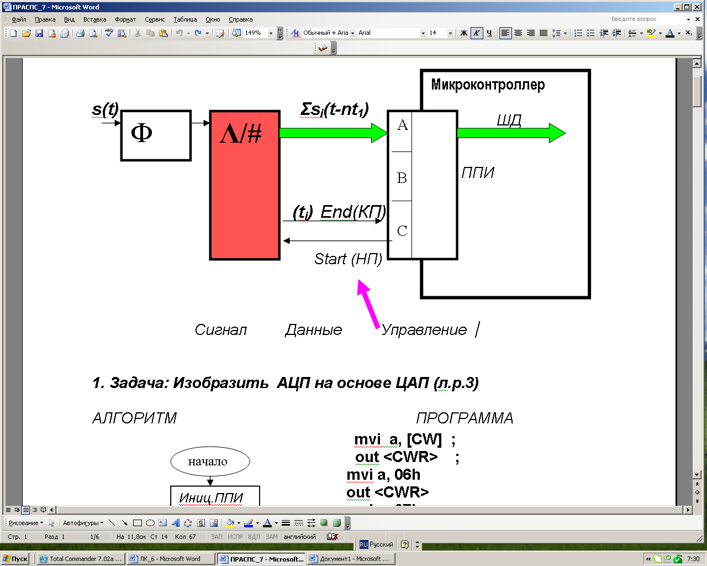Undo the last action
Image resolution: width=707 pixels, height=566 pixels.
[x=179, y=33]
